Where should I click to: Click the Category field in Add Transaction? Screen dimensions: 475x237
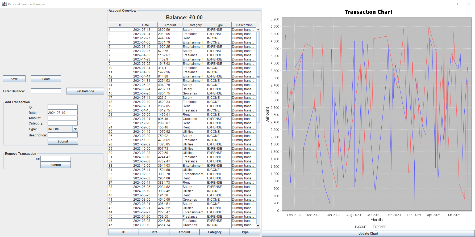(62, 123)
